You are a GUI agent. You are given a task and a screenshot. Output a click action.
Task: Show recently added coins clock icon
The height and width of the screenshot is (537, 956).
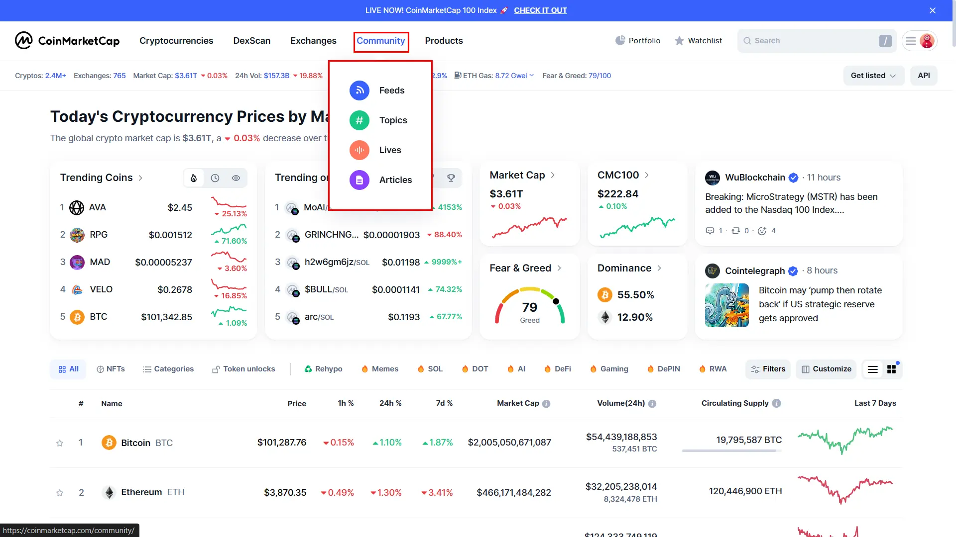(x=215, y=178)
